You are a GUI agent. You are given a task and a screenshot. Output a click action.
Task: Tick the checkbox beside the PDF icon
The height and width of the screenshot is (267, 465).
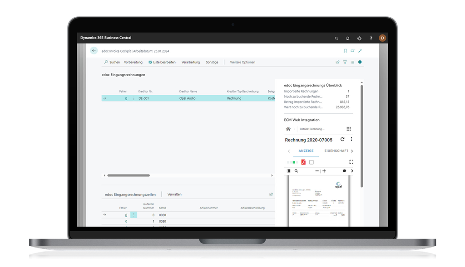coord(312,162)
